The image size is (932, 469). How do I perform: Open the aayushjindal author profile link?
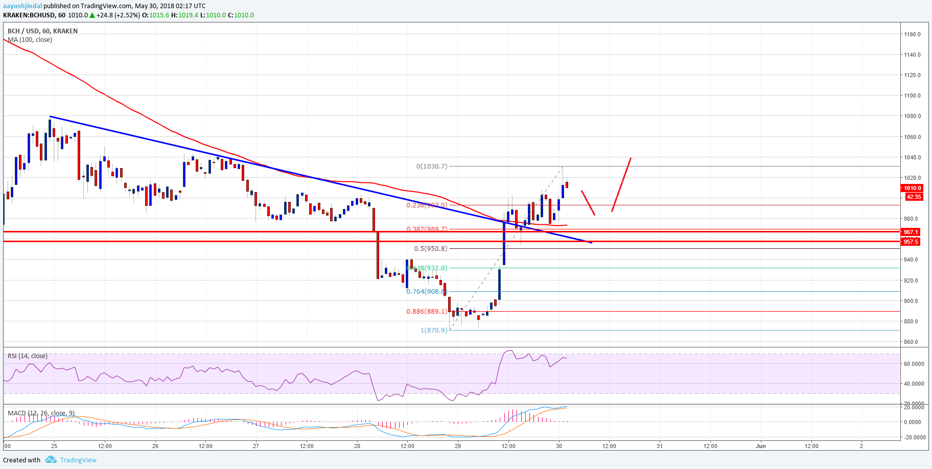[x=22, y=6]
